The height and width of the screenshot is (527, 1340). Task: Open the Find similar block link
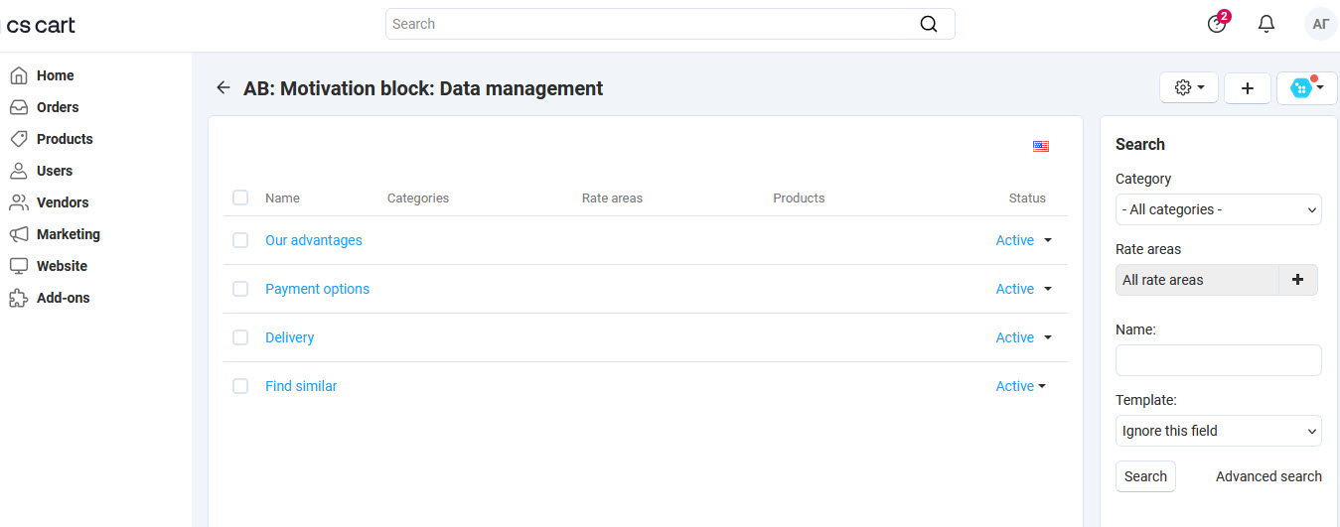[x=301, y=386]
